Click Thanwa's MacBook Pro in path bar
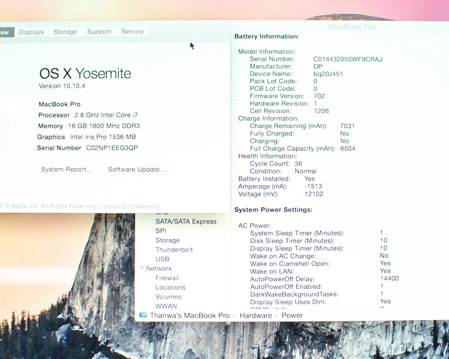 click(190, 316)
